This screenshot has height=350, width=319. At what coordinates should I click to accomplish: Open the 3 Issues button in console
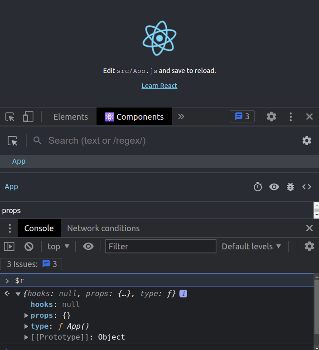31,264
